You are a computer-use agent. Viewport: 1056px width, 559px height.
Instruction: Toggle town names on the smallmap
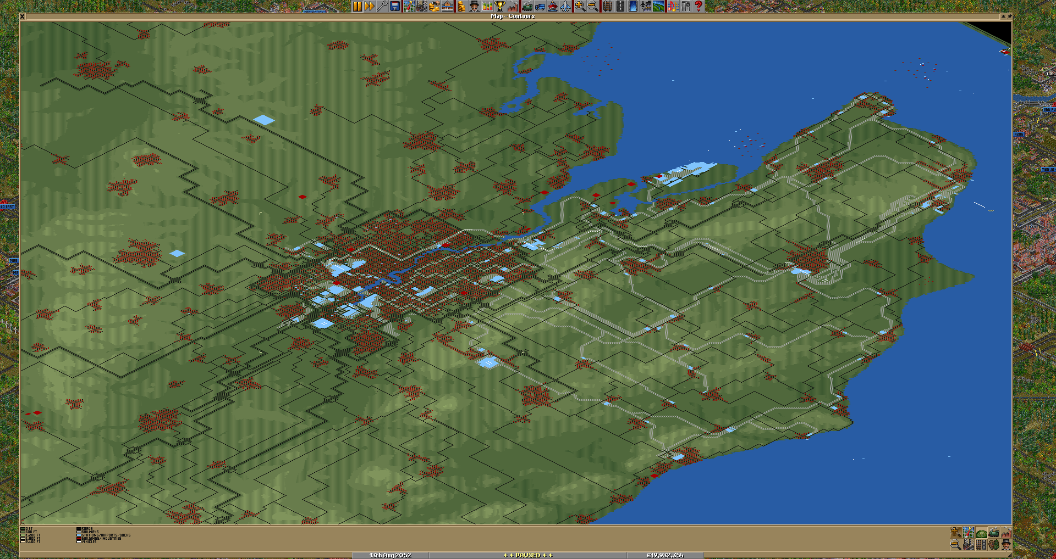[969, 545]
